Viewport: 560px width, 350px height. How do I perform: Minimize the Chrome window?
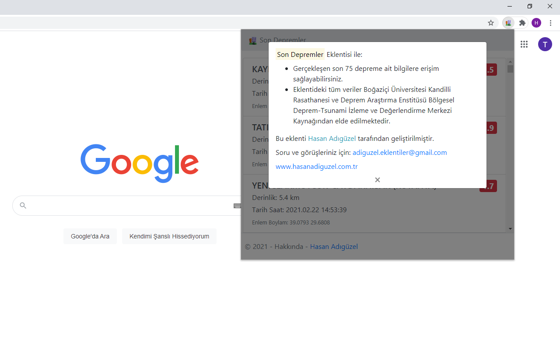[x=510, y=6]
